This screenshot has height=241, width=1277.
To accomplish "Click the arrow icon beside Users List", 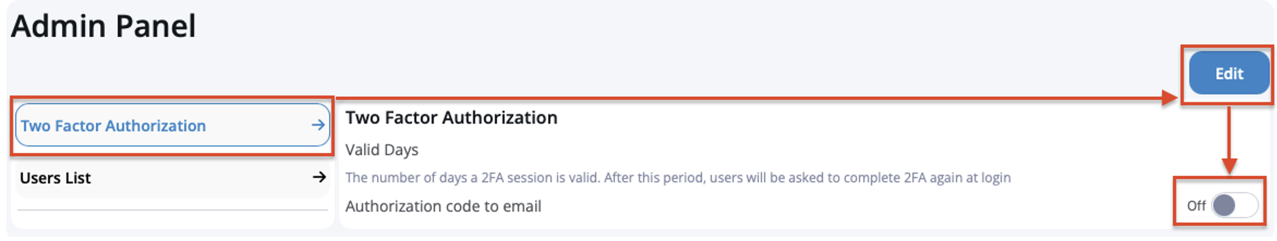I will (x=319, y=177).
